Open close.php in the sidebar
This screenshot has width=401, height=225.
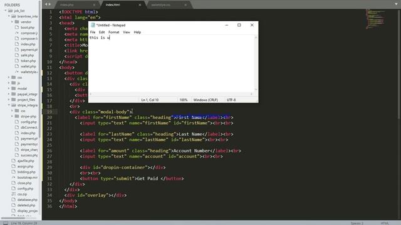24,183
